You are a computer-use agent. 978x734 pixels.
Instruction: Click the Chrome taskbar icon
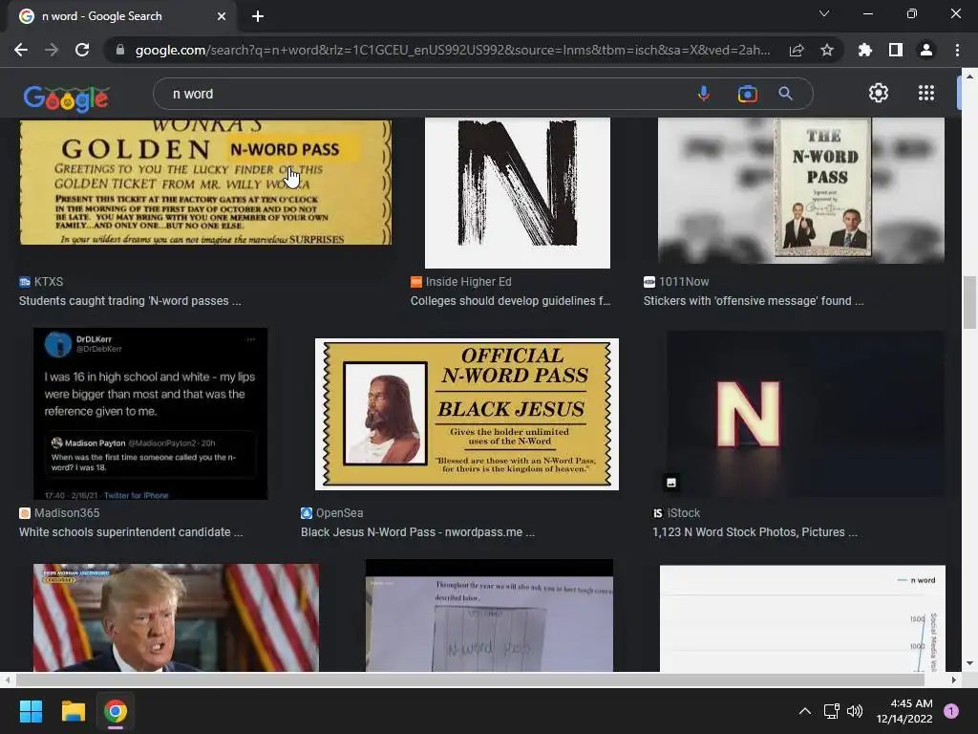pyautogui.click(x=116, y=711)
